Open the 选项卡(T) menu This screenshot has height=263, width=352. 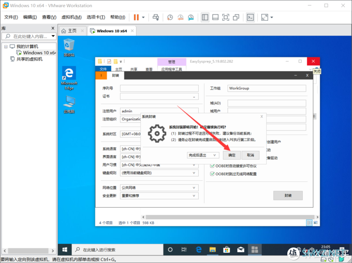point(96,17)
